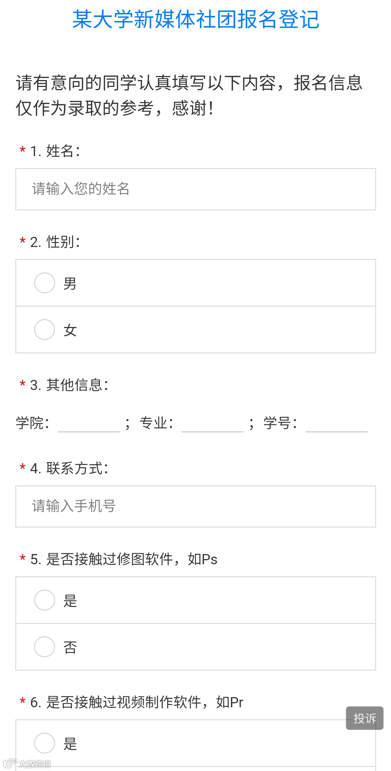
Task: Click the watermark logo icon at the bottom-left
Action: point(10,763)
